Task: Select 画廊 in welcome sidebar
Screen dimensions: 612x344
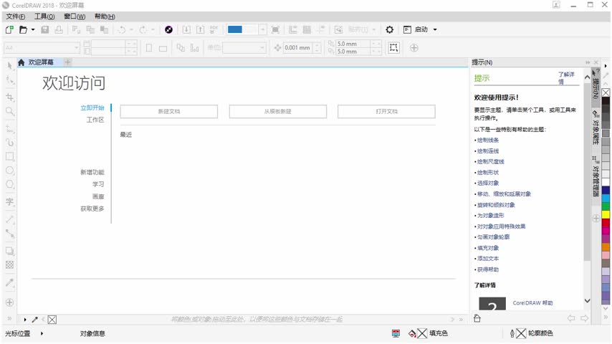Action: pos(98,196)
